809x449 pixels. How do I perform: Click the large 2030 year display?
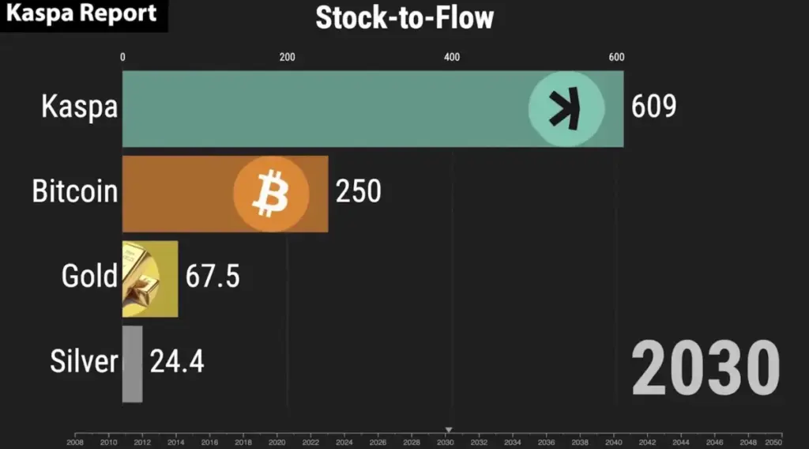click(x=706, y=368)
